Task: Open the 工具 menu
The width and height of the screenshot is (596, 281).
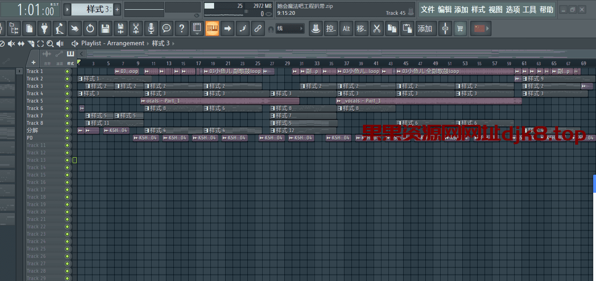Action: [529, 10]
